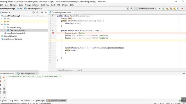Open the Messages tool window

(x=39, y=101)
